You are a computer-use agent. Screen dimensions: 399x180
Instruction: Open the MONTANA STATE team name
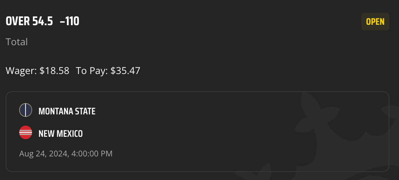[x=67, y=111]
